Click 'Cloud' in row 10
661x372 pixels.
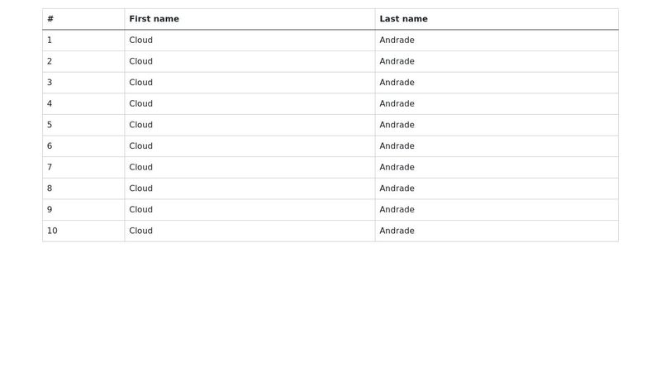coord(140,231)
